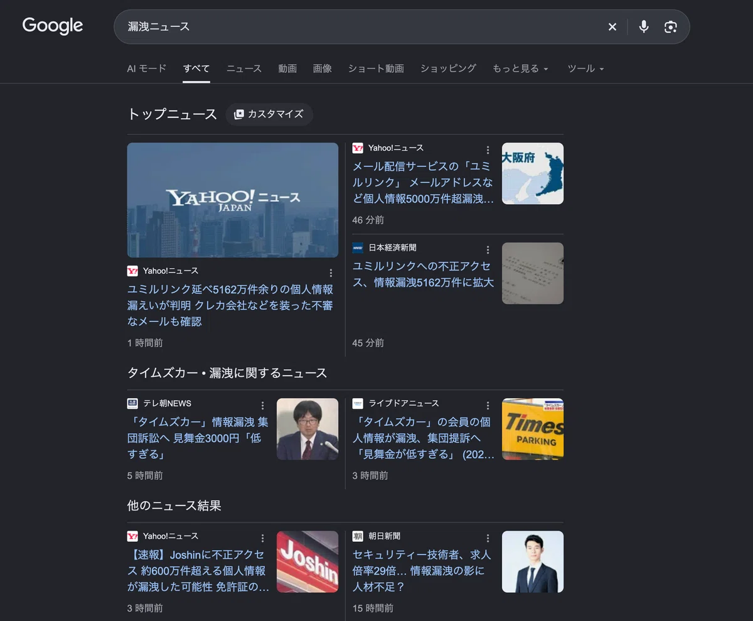Open options menu for 日本経済新聞 article
Viewport: 753px width, 621px height.
tap(488, 249)
